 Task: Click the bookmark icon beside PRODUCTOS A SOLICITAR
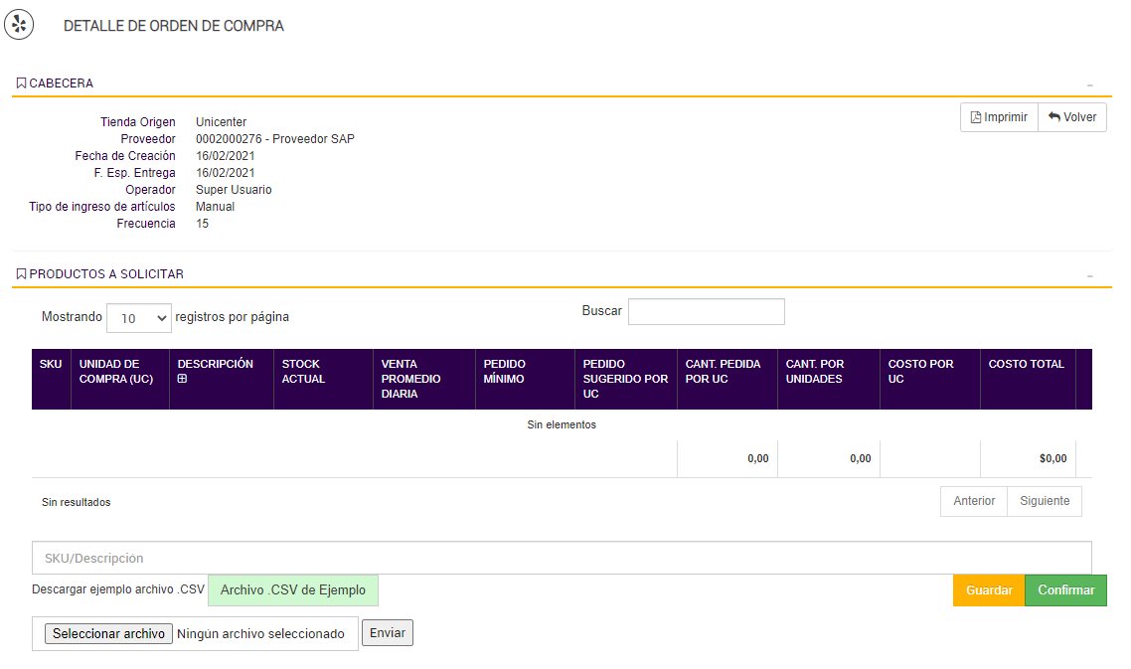point(21,274)
